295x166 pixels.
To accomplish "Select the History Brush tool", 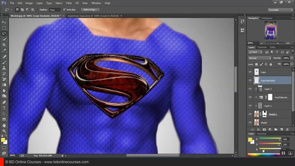I will (4, 73).
